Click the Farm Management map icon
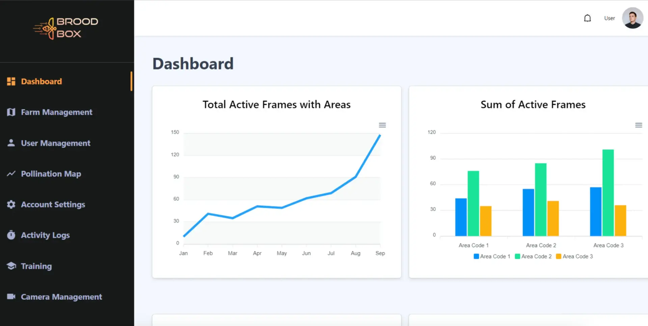 11,112
